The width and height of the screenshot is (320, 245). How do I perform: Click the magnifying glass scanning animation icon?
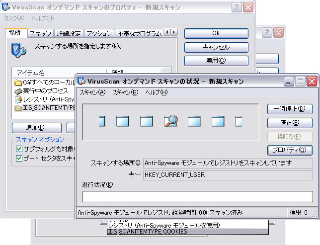pyautogui.click(x=170, y=121)
